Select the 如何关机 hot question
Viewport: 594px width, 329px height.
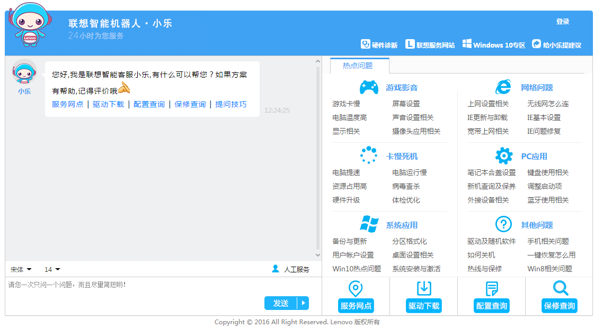[481, 255]
